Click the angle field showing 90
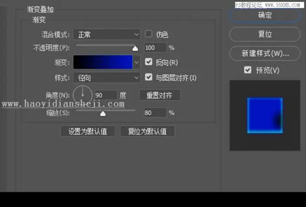Image resolution: width=306 pixels, height=207 pixels. pos(106,95)
